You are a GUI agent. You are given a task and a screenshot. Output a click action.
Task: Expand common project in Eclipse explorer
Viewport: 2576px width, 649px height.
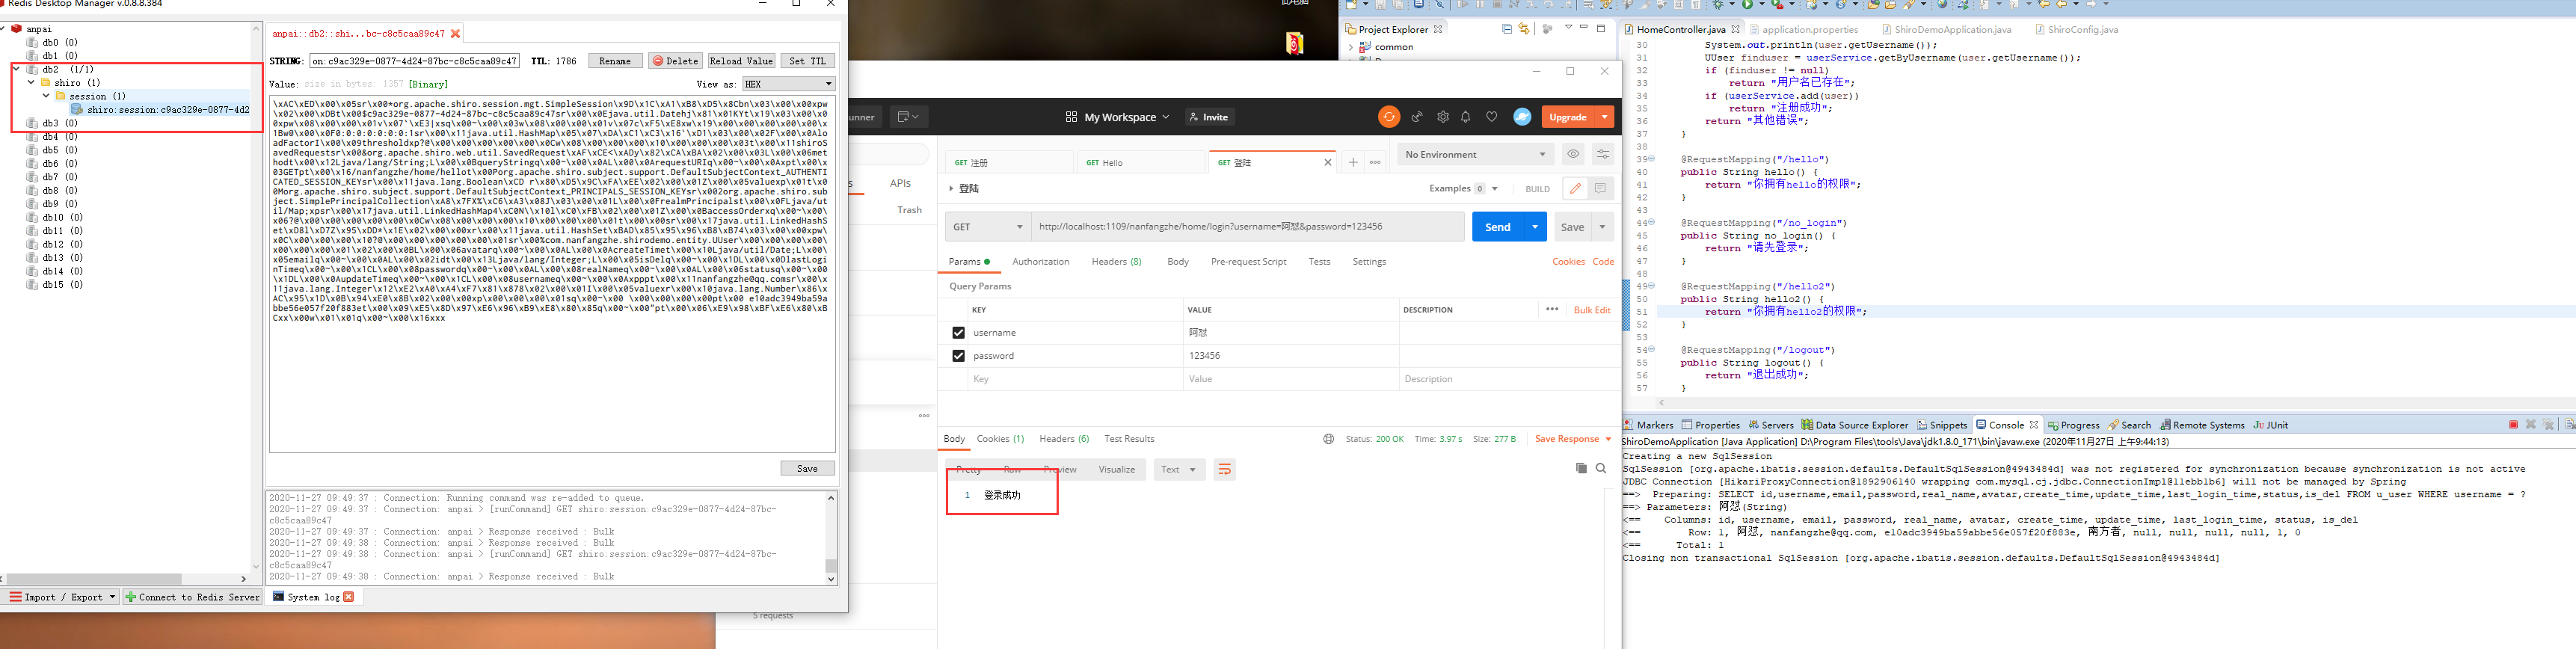coord(1351,47)
